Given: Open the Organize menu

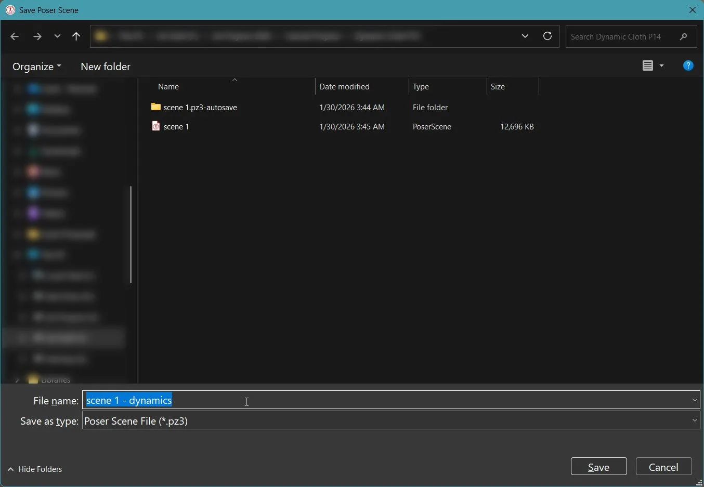Looking at the screenshot, I should coord(35,66).
